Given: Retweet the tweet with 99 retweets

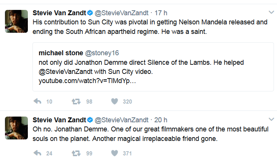Looking at the screenshot, I should pos(76,153).
